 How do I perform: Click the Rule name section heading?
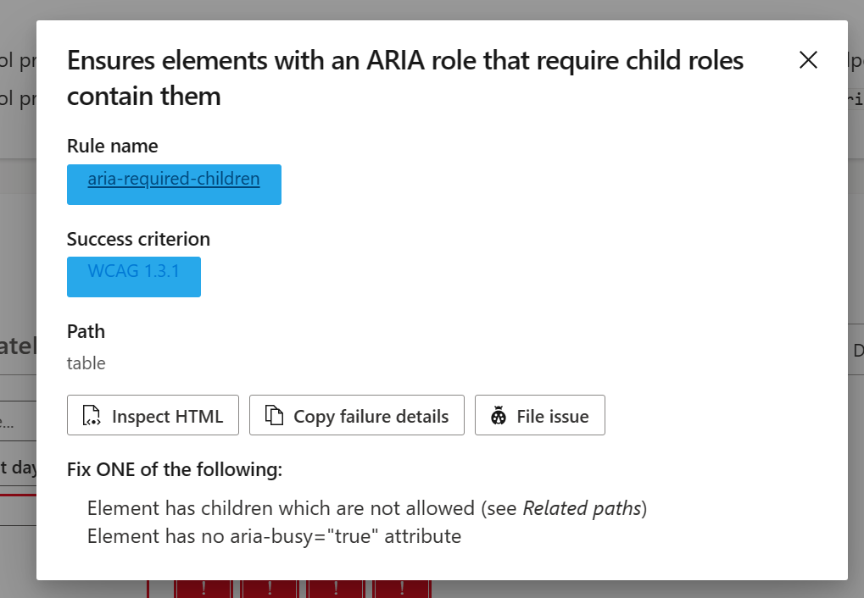click(112, 146)
